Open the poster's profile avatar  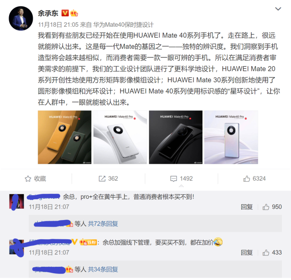21,18
